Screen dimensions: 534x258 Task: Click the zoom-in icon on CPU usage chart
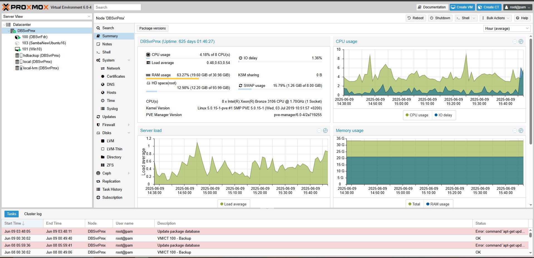pos(521,41)
